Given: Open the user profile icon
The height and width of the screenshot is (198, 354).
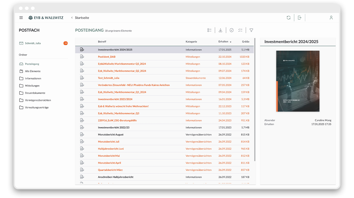Looking at the screenshot, I should point(331,17).
